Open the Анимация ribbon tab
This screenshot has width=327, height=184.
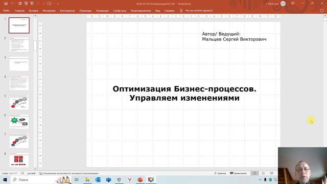102,11
